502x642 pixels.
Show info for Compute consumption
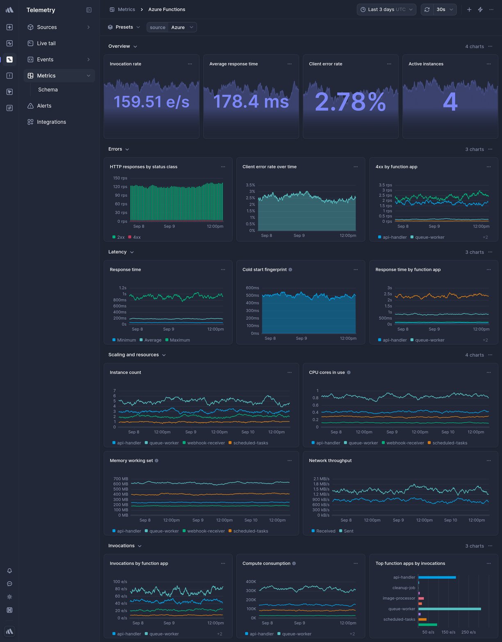tap(294, 564)
